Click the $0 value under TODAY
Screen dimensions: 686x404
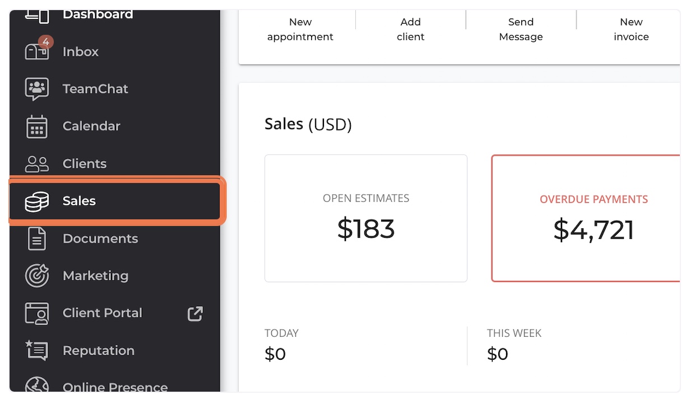[x=275, y=354]
